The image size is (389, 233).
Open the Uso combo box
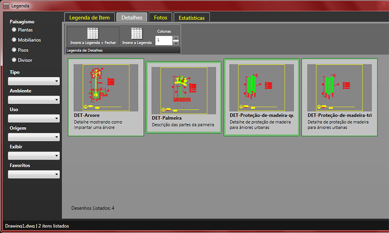(x=34, y=118)
